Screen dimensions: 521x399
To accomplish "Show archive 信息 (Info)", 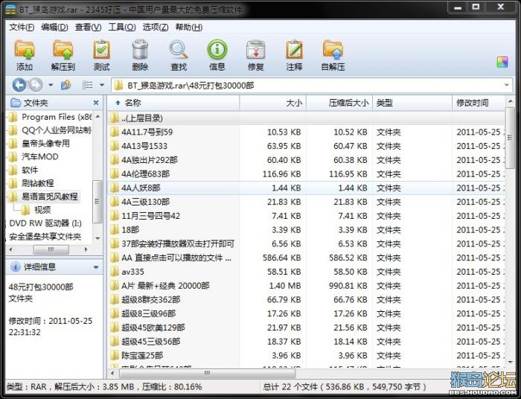I will tap(217, 55).
